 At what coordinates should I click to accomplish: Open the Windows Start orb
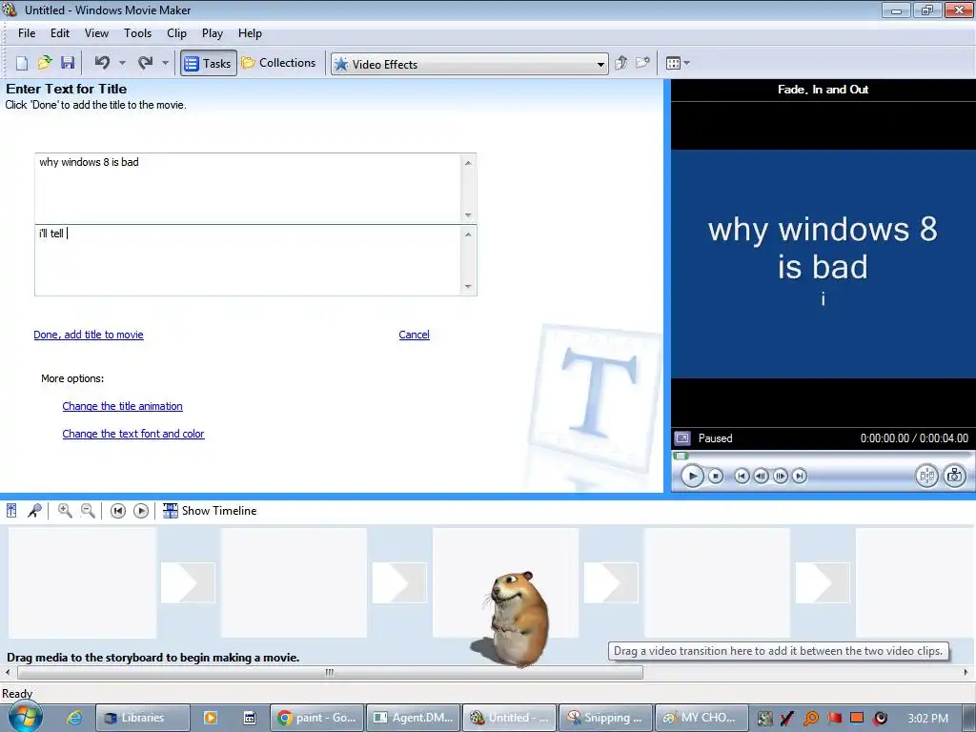tap(25, 717)
